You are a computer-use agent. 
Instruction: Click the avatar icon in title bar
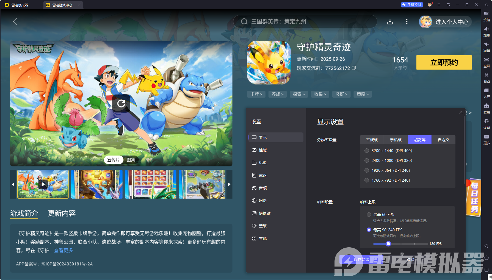[430, 5]
